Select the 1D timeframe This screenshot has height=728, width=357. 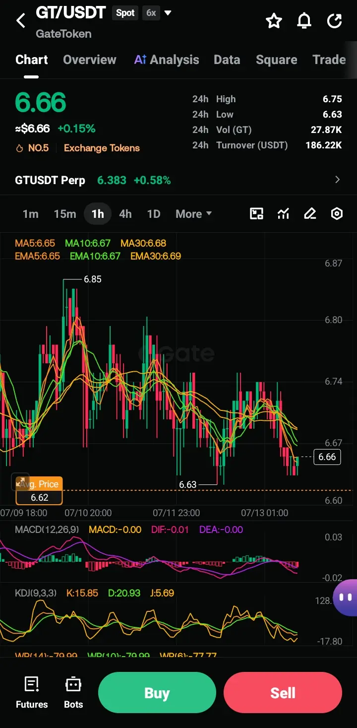(x=154, y=214)
